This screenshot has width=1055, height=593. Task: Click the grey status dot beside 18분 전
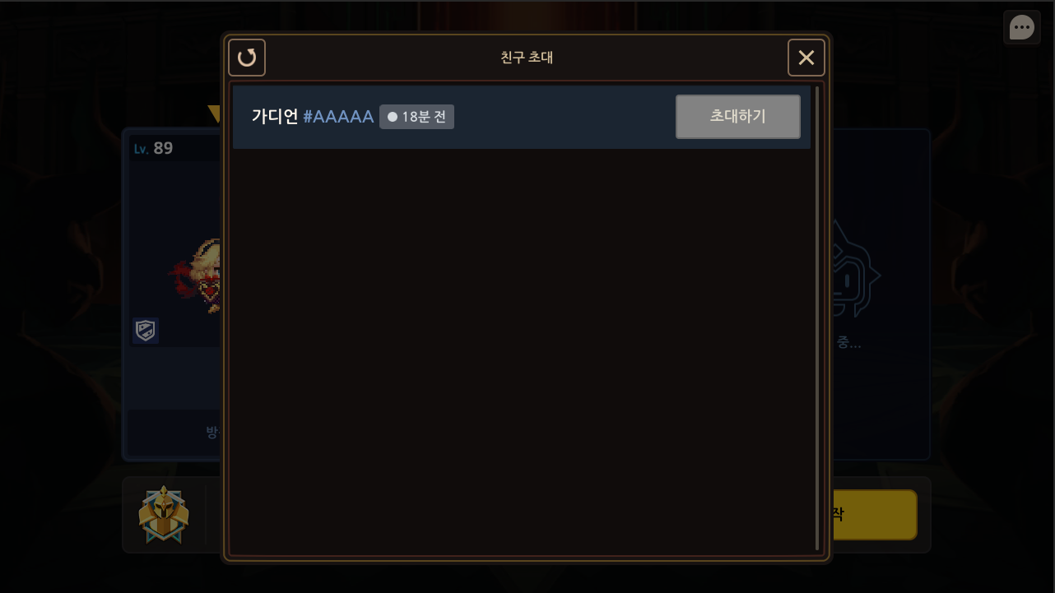(x=393, y=117)
